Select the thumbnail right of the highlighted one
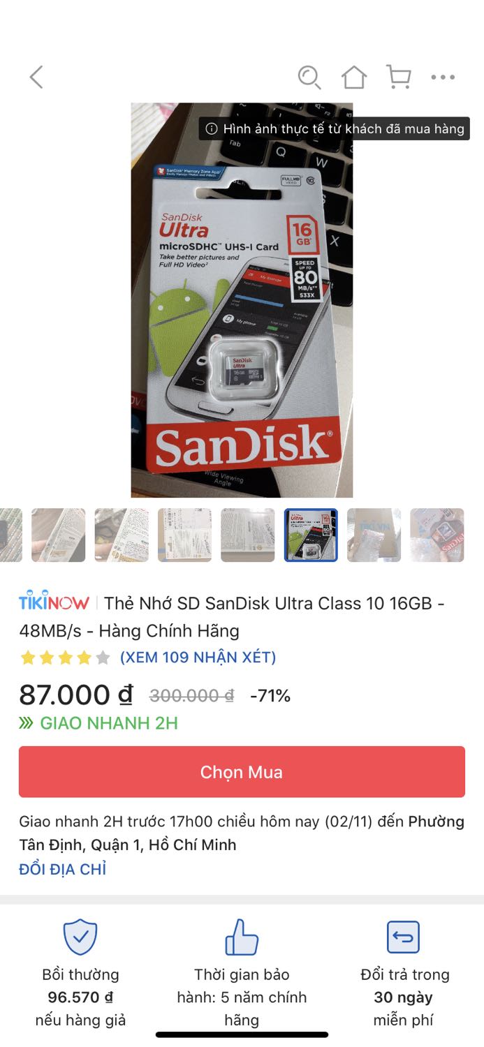The width and height of the screenshot is (484, 1047). pos(374,535)
